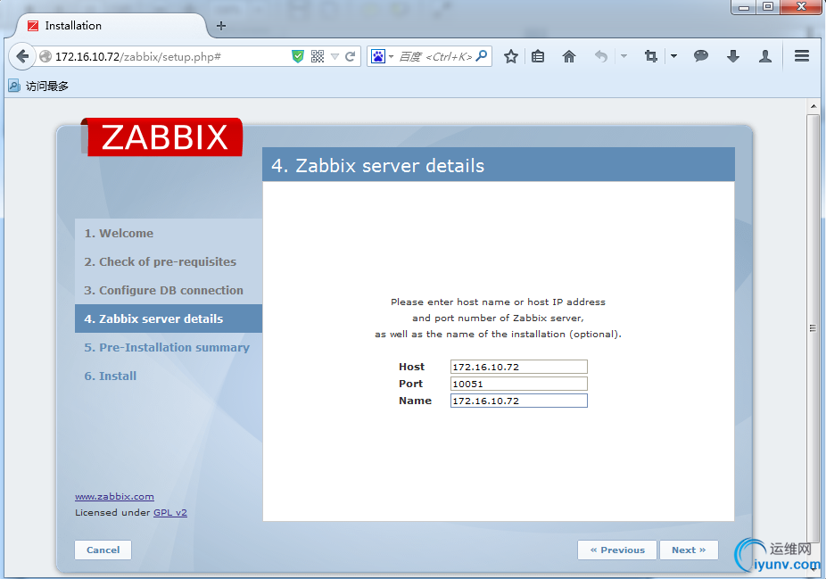826x579 pixels.
Task: Open the www.zabbix.com link
Action: 114,496
